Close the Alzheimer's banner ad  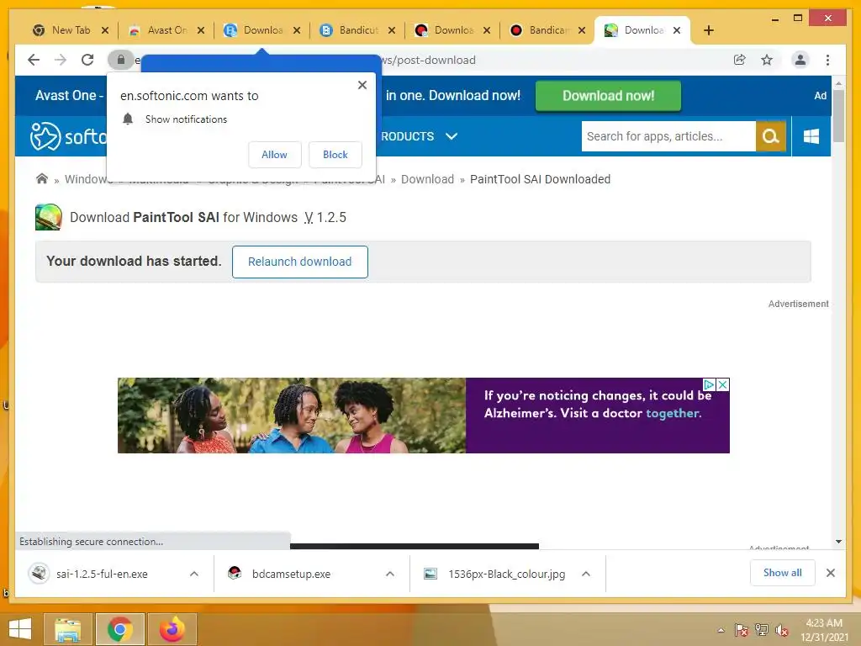click(723, 384)
